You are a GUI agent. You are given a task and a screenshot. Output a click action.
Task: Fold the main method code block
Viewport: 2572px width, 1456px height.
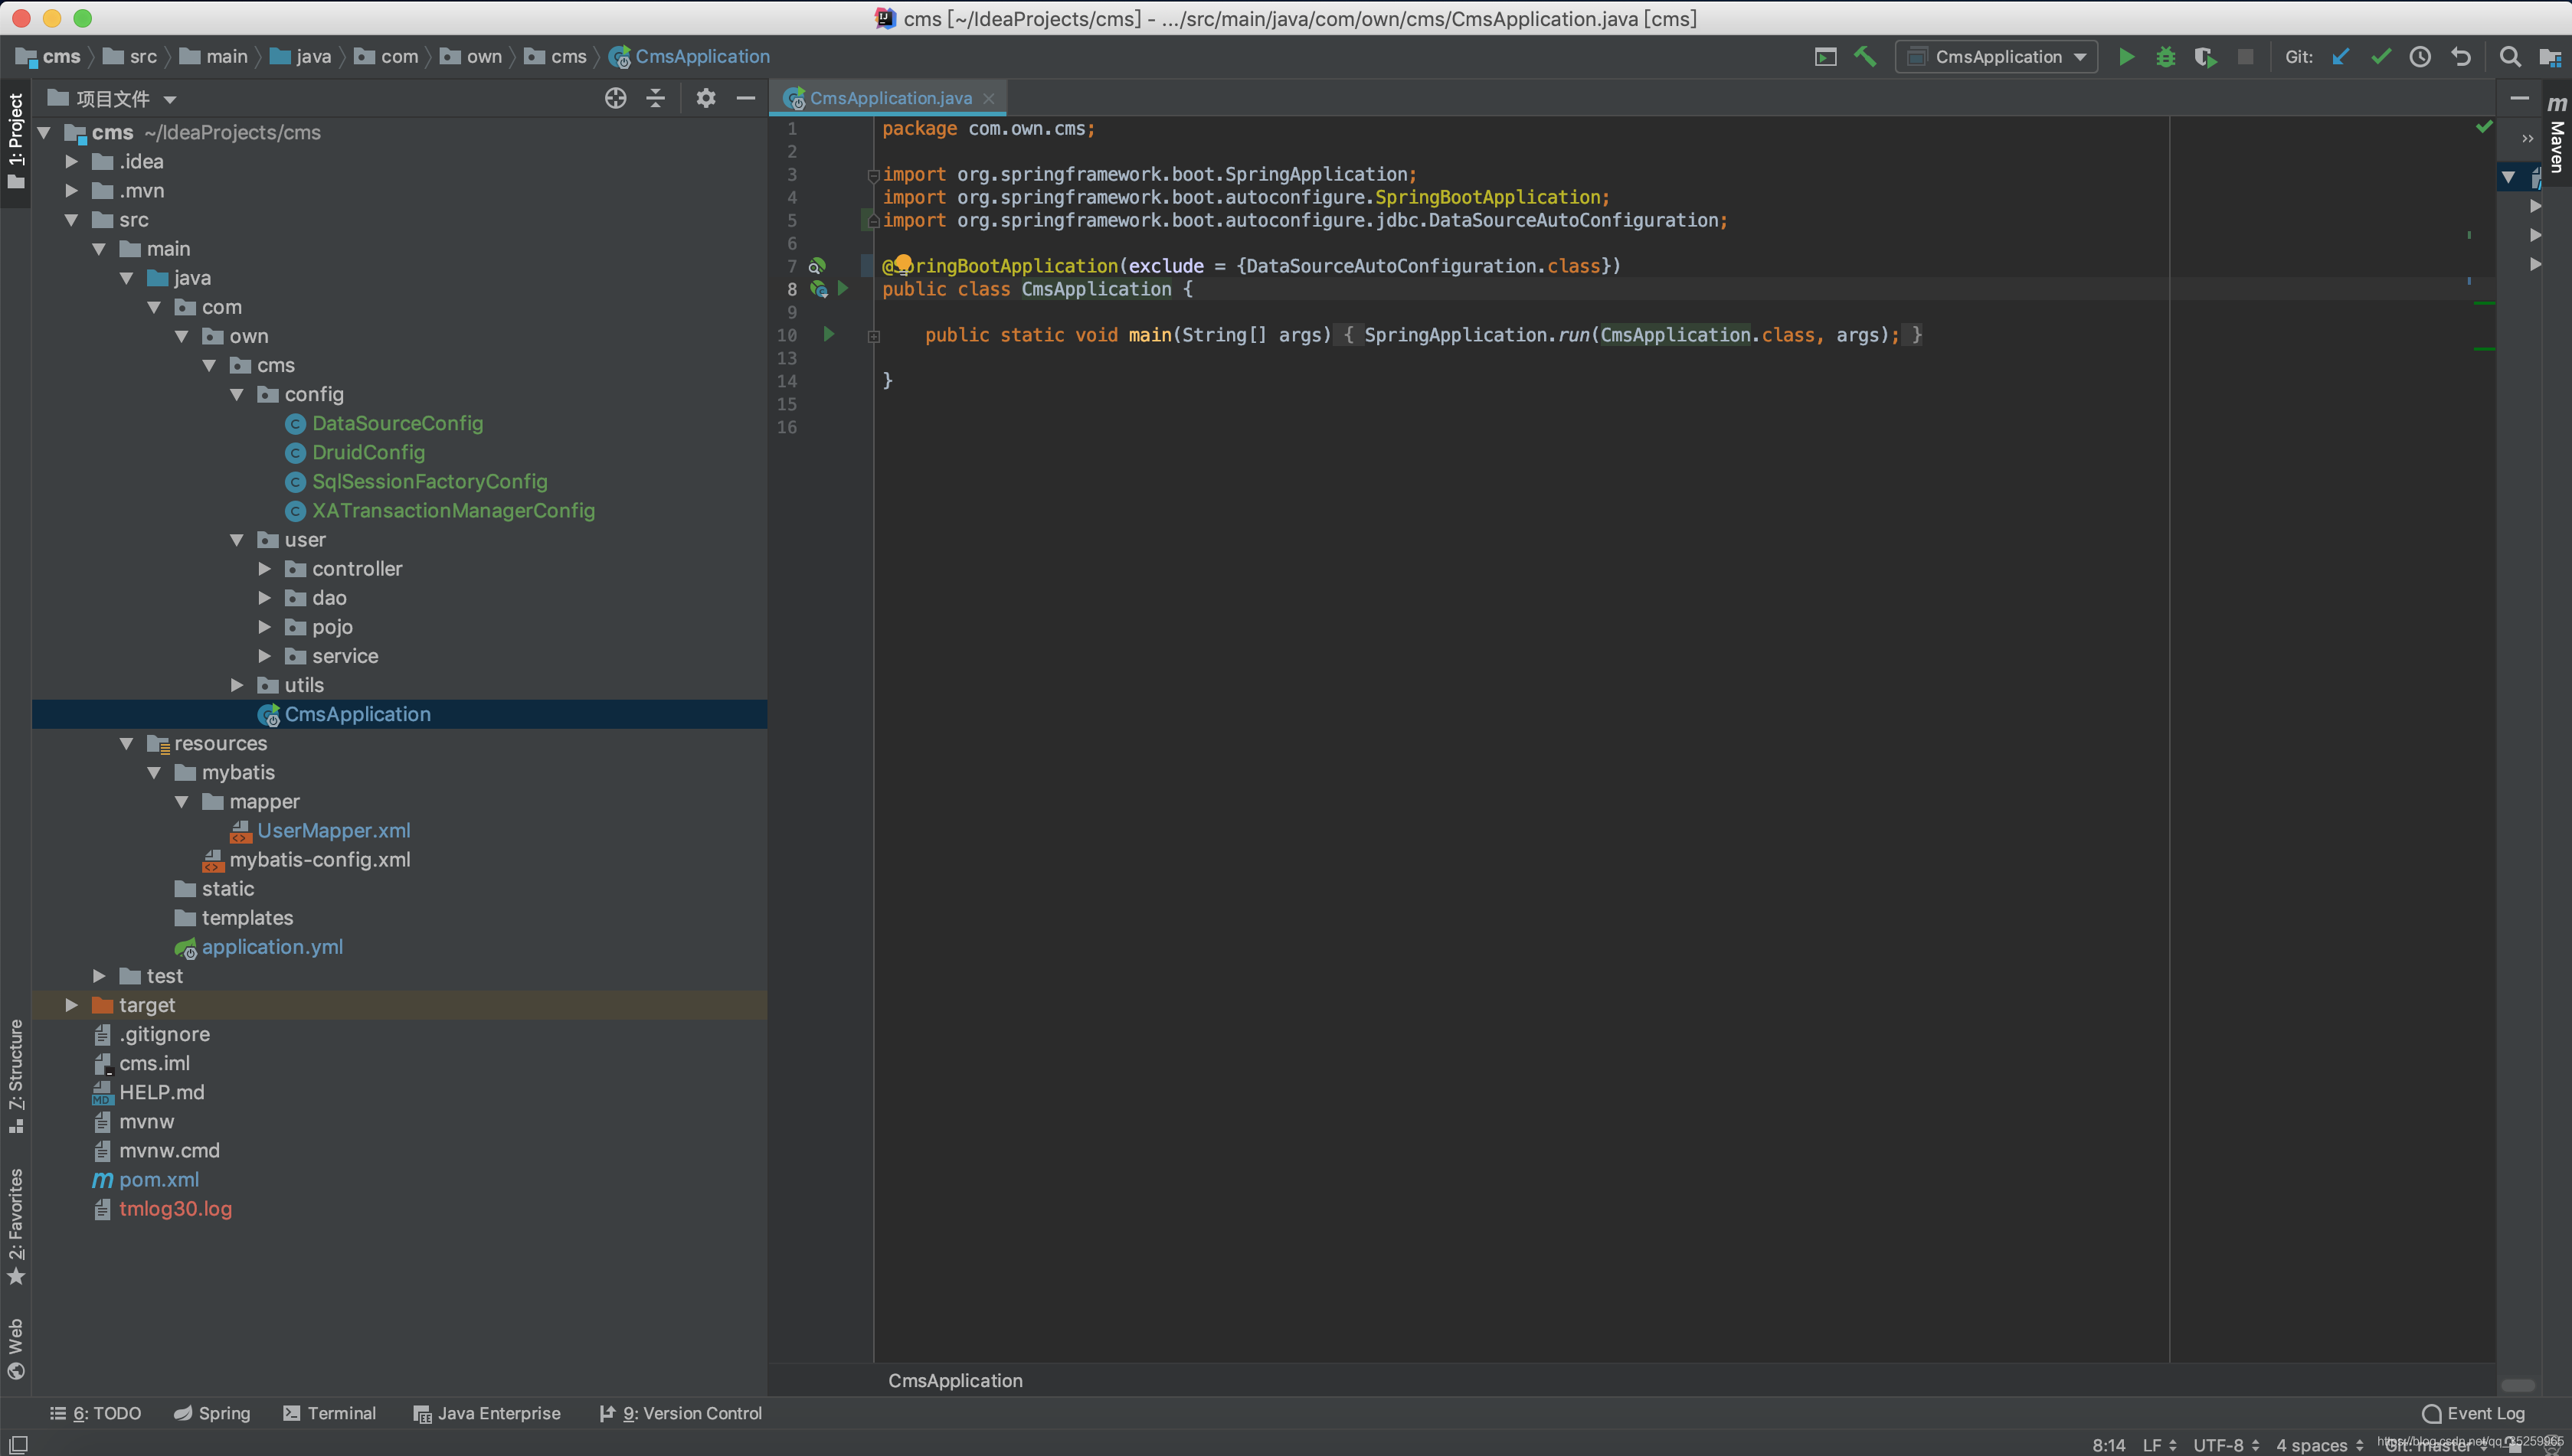coord(873,336)
